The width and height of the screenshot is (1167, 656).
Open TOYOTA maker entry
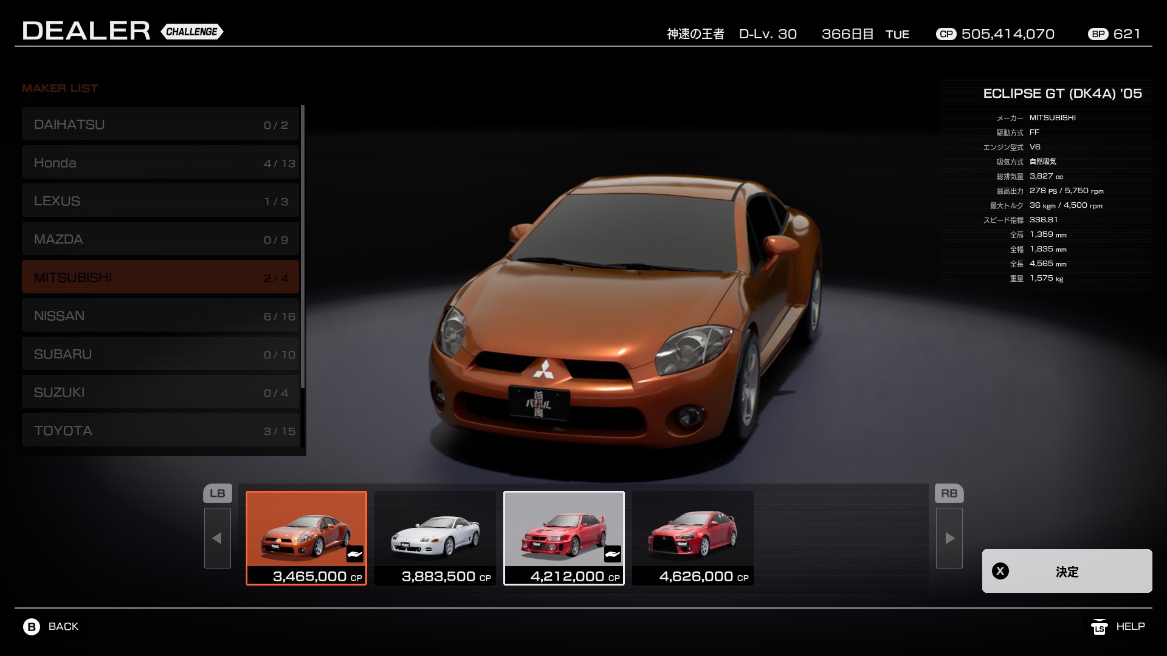(160, 431)
